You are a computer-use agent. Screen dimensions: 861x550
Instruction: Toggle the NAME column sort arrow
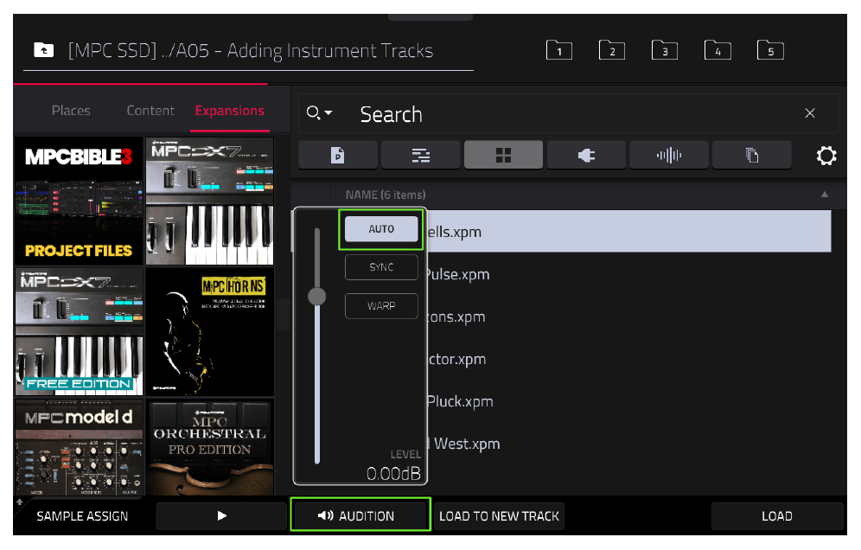pyautogui.click(x=824, y=195)
